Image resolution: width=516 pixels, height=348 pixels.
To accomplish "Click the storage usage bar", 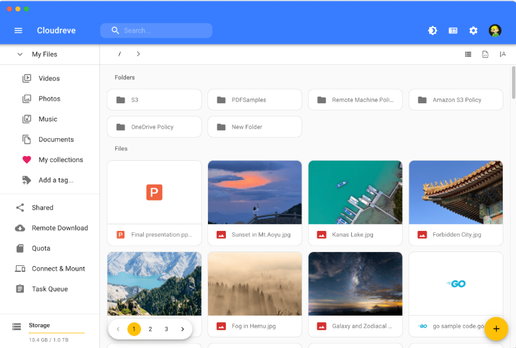I will point(56,333).
